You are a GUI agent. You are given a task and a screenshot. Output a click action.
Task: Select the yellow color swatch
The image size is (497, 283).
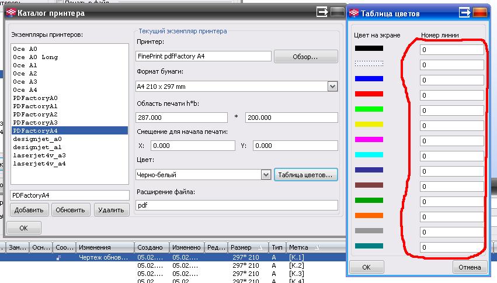click(369, 124)
